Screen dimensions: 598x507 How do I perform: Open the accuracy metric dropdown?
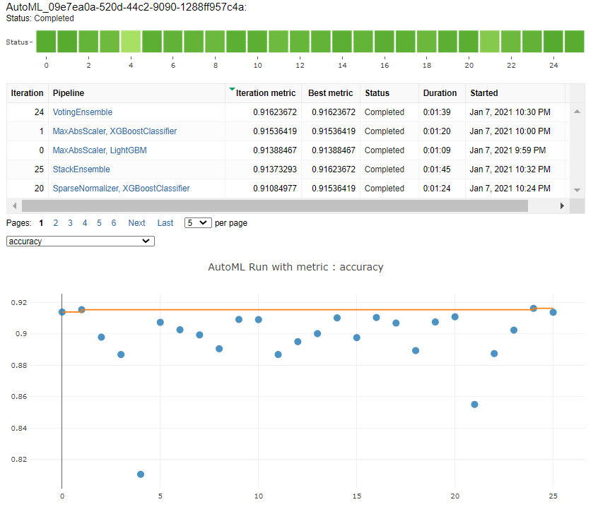pyautogui.click(x=81, y=241)
